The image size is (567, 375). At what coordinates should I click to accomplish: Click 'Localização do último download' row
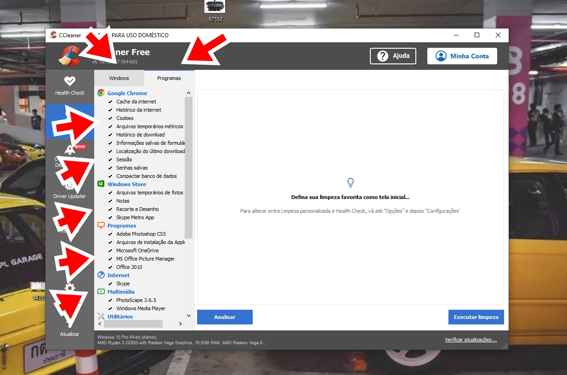pyautogui.click(x=151, y=151)
